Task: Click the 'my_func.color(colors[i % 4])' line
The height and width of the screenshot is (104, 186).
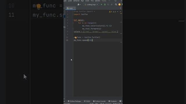Action: 97,26
